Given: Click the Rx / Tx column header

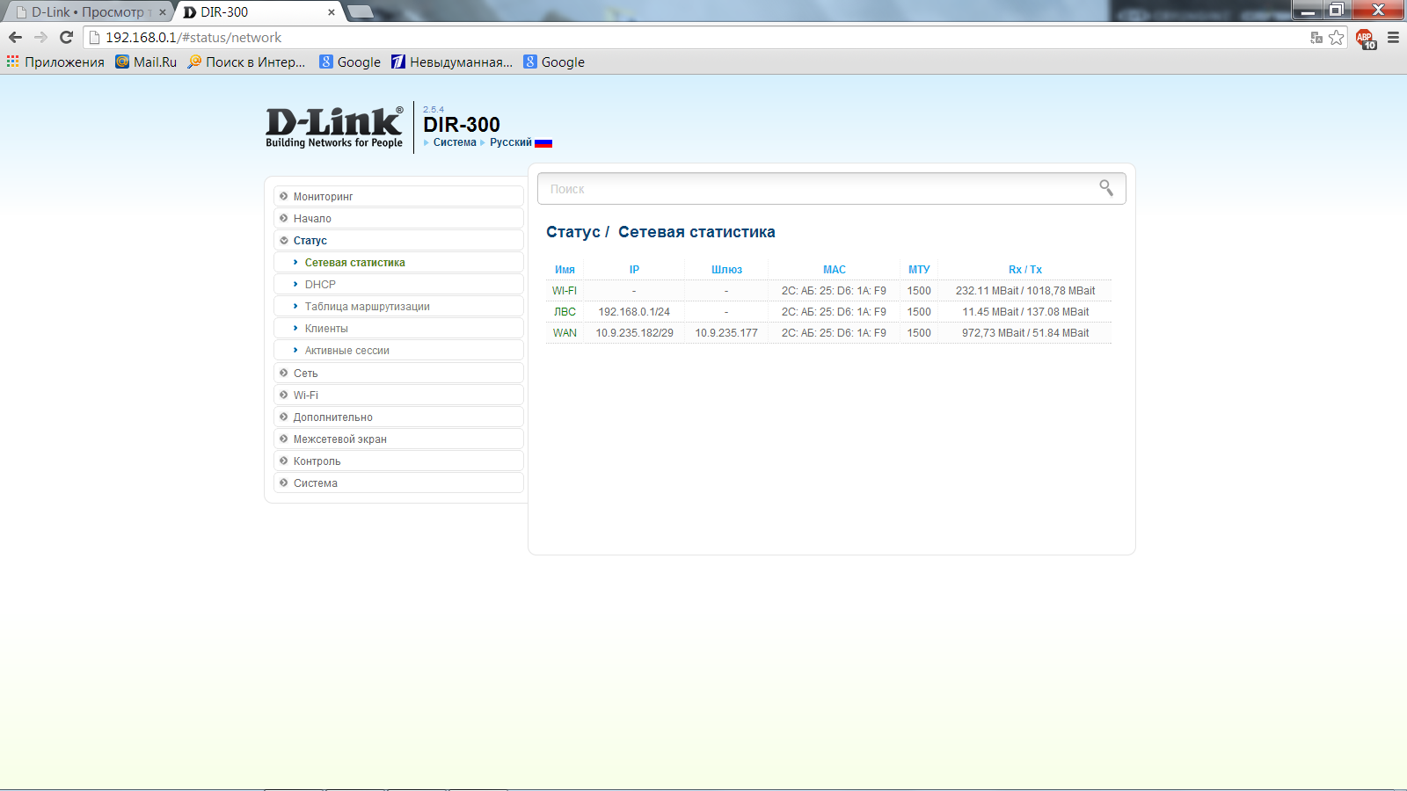Looking at the screenshot, I should pyautogui.click(x=1025, y=270).
